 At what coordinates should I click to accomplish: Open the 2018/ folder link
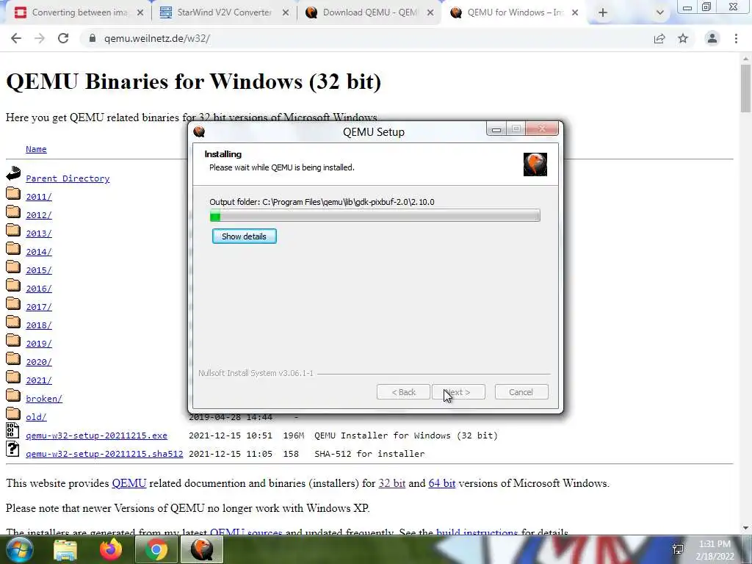pyautogui.click(x=39, y=325)
